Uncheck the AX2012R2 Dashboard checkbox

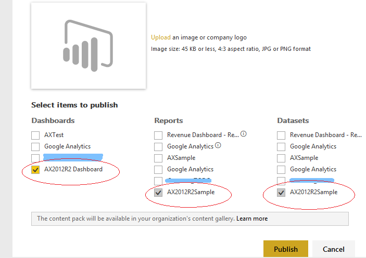(x=35, y=169)
